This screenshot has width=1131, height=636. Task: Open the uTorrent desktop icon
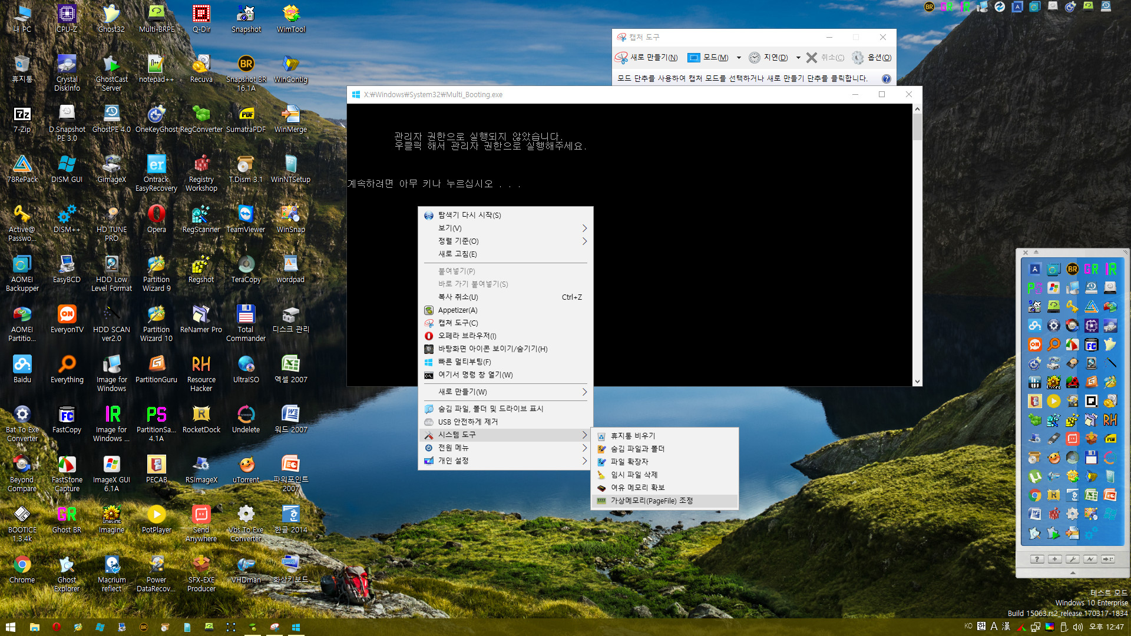(246, 469)
